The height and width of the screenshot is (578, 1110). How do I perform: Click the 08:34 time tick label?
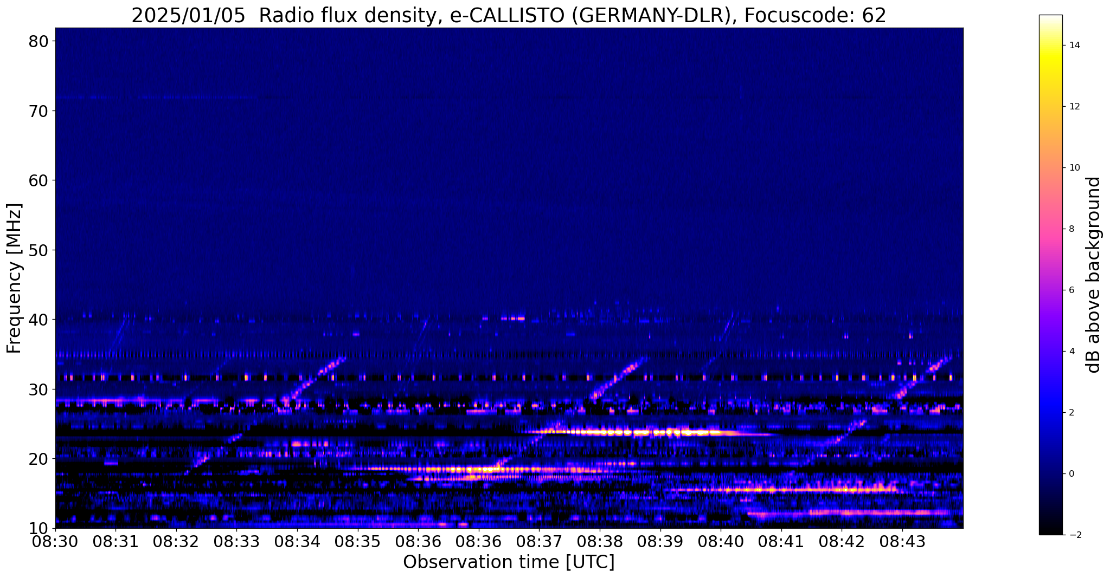click(x=297, y=542)
